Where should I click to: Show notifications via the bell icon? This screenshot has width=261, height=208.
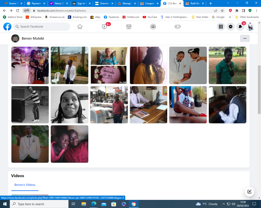[240, 27]
